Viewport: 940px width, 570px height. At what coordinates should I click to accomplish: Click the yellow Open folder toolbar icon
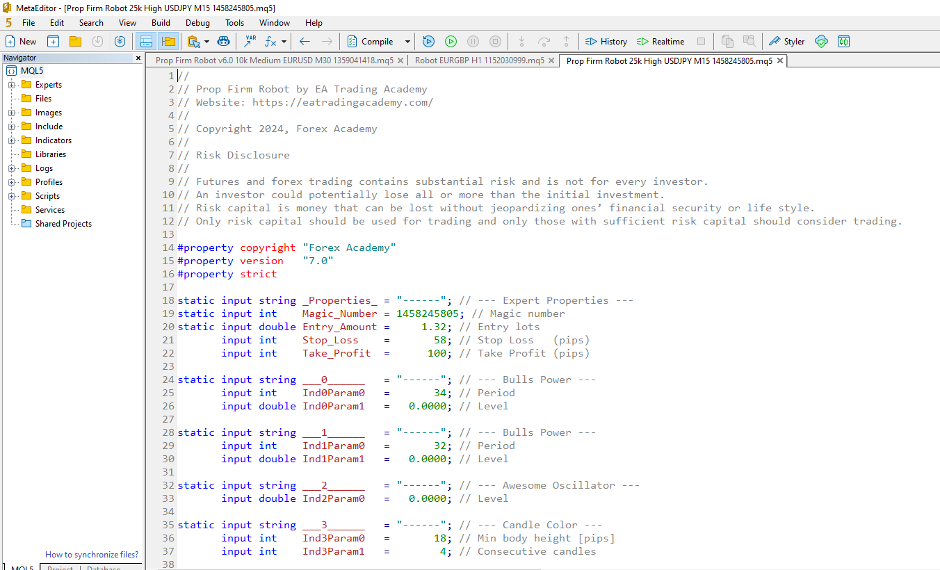75,42
